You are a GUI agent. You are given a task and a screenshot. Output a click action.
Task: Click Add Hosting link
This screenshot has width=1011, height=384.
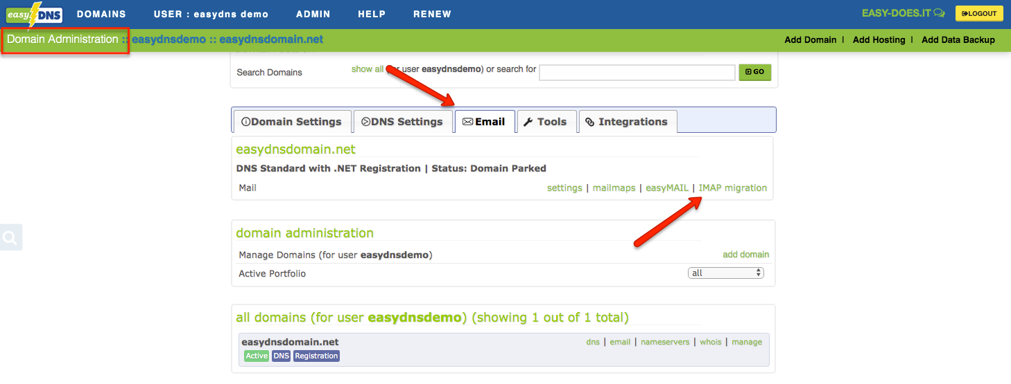(879, 40)
